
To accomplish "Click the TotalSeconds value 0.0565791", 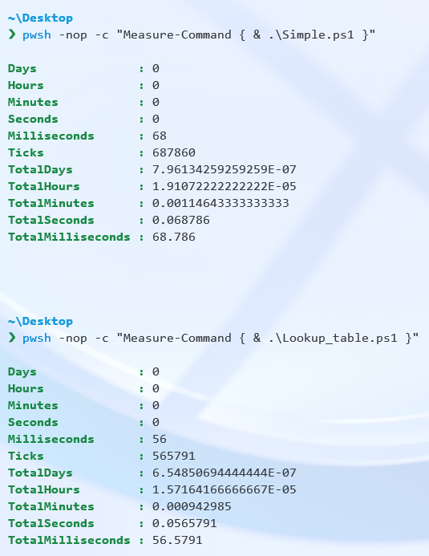I will 184,523.
